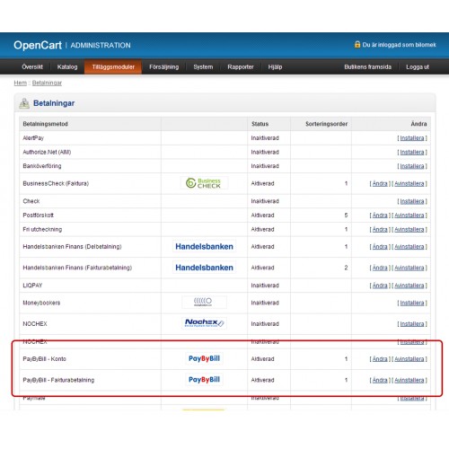
Task: Click the PayByBill Fakturabetalning logo
Action: click(204, 380)
